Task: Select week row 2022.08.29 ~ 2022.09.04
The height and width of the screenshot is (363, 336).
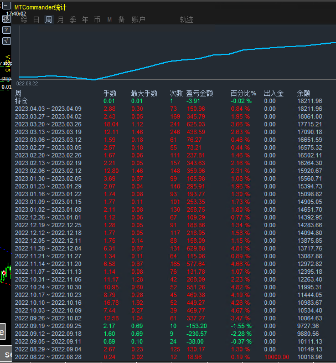Action: pos(168,349)
